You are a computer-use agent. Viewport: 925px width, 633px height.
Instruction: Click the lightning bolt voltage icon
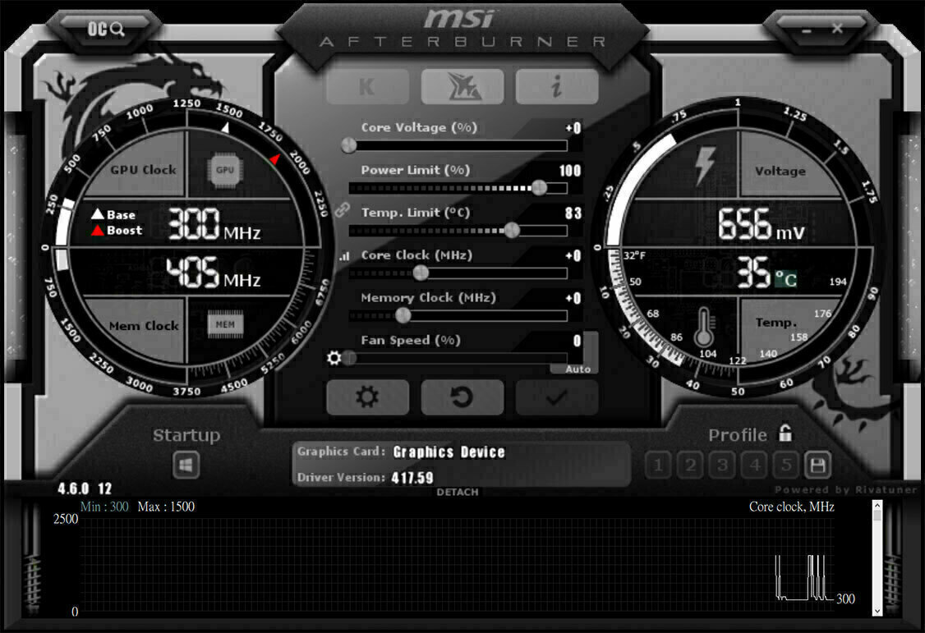704,165
